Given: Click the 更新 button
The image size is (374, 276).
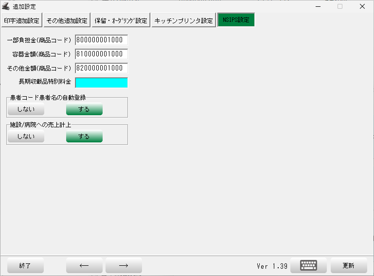Looking at the screenshot, I should [x=348, y=265].
